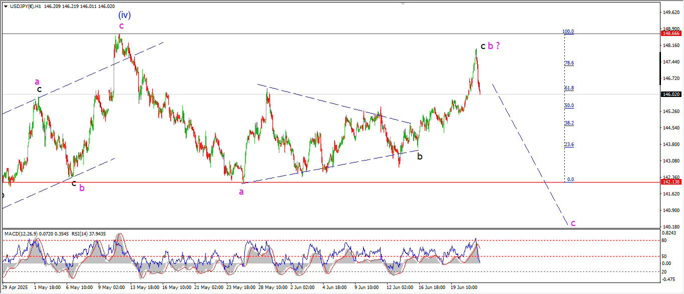Select the Fibonacci 100.0 level label

pos(568,31)
